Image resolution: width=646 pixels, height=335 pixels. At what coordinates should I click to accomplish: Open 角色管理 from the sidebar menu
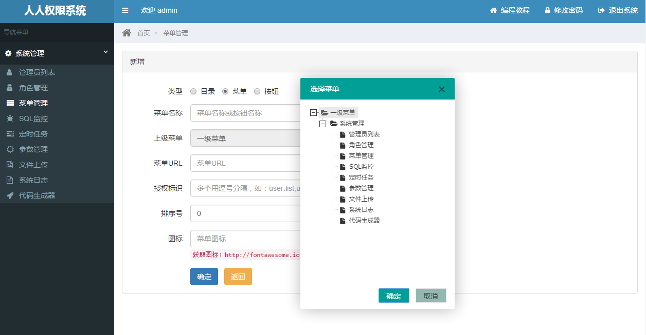33,88
